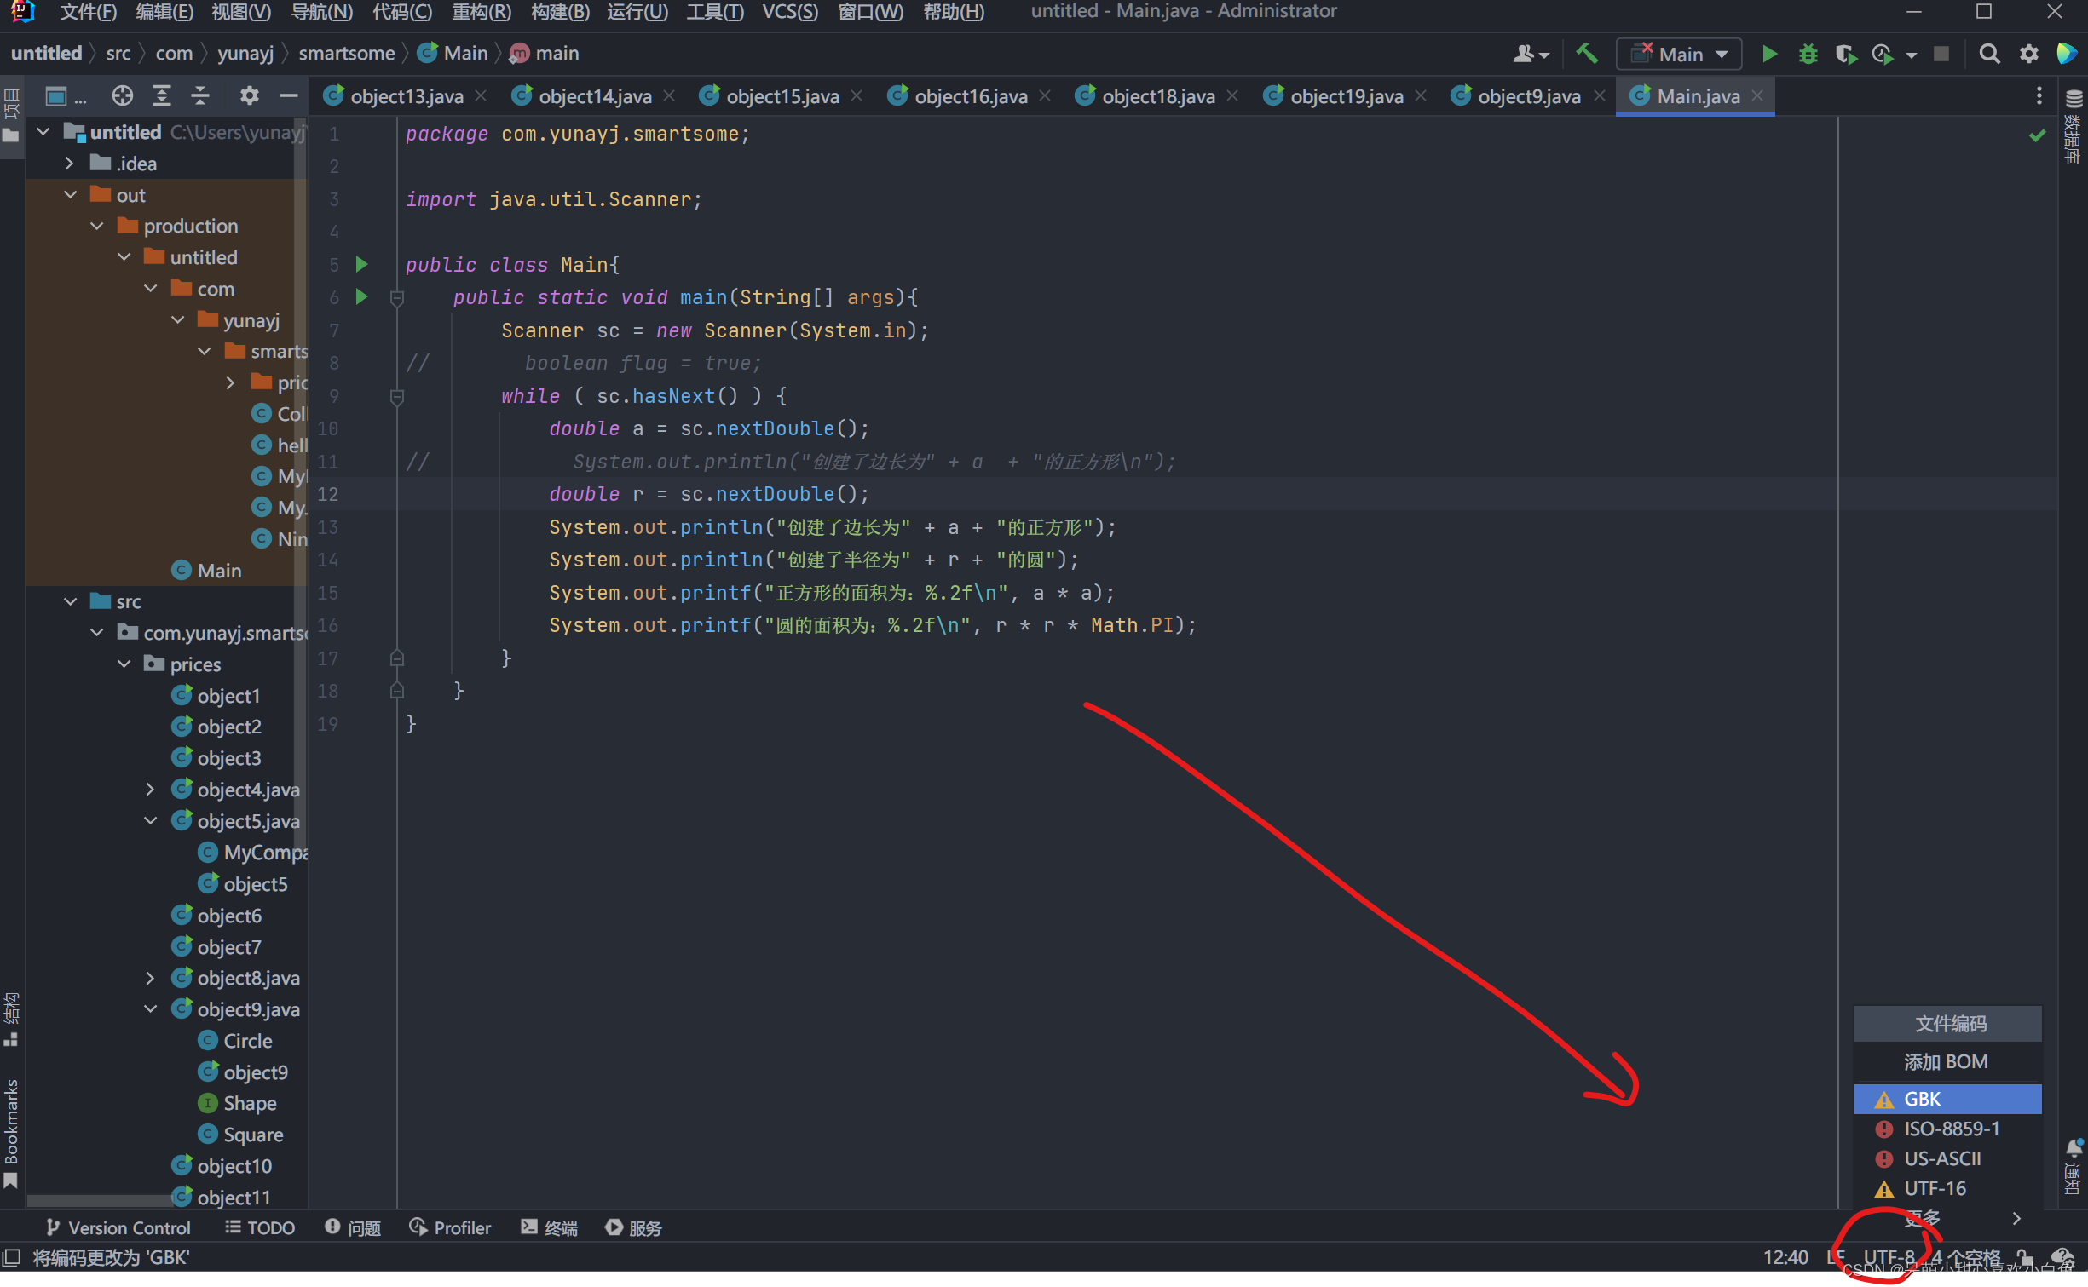The width and height of the screenshot is (2088, 1287).
Task: Start debugging with the bug icon
Action: [x=1808, y=55]
